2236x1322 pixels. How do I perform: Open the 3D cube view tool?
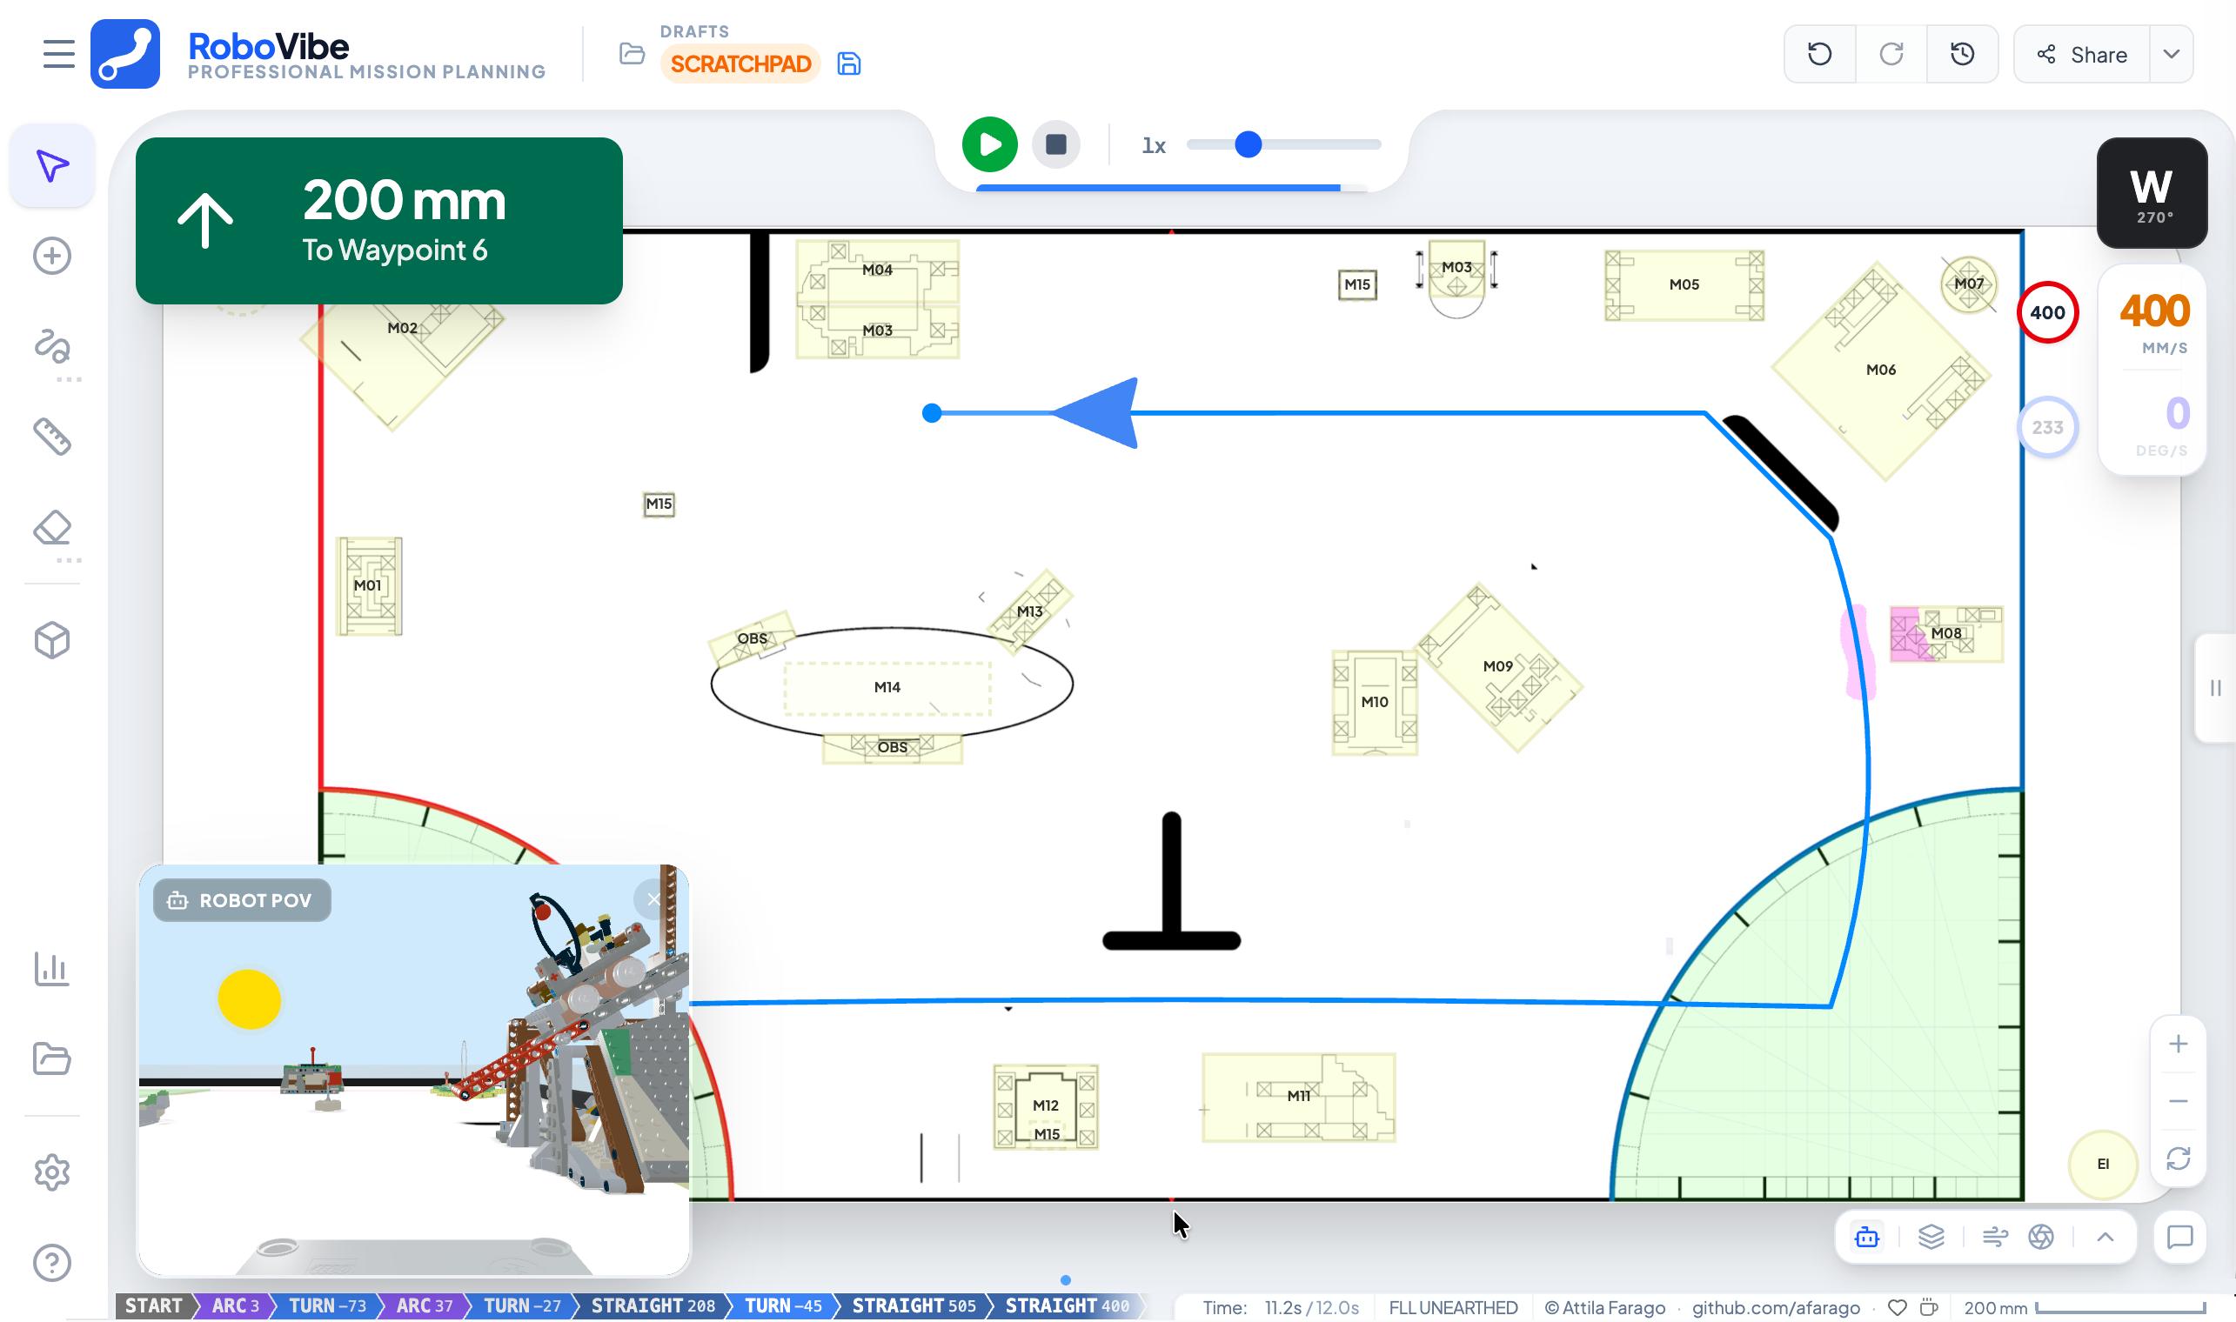click(51, 640)
